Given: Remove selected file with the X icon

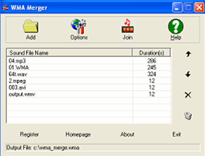Looking at the screenshot, I should [x=188, y=95].
